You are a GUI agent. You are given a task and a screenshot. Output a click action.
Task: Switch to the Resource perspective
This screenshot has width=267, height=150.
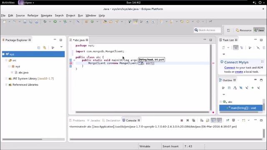pyautogui.click(x=244, y=30)
